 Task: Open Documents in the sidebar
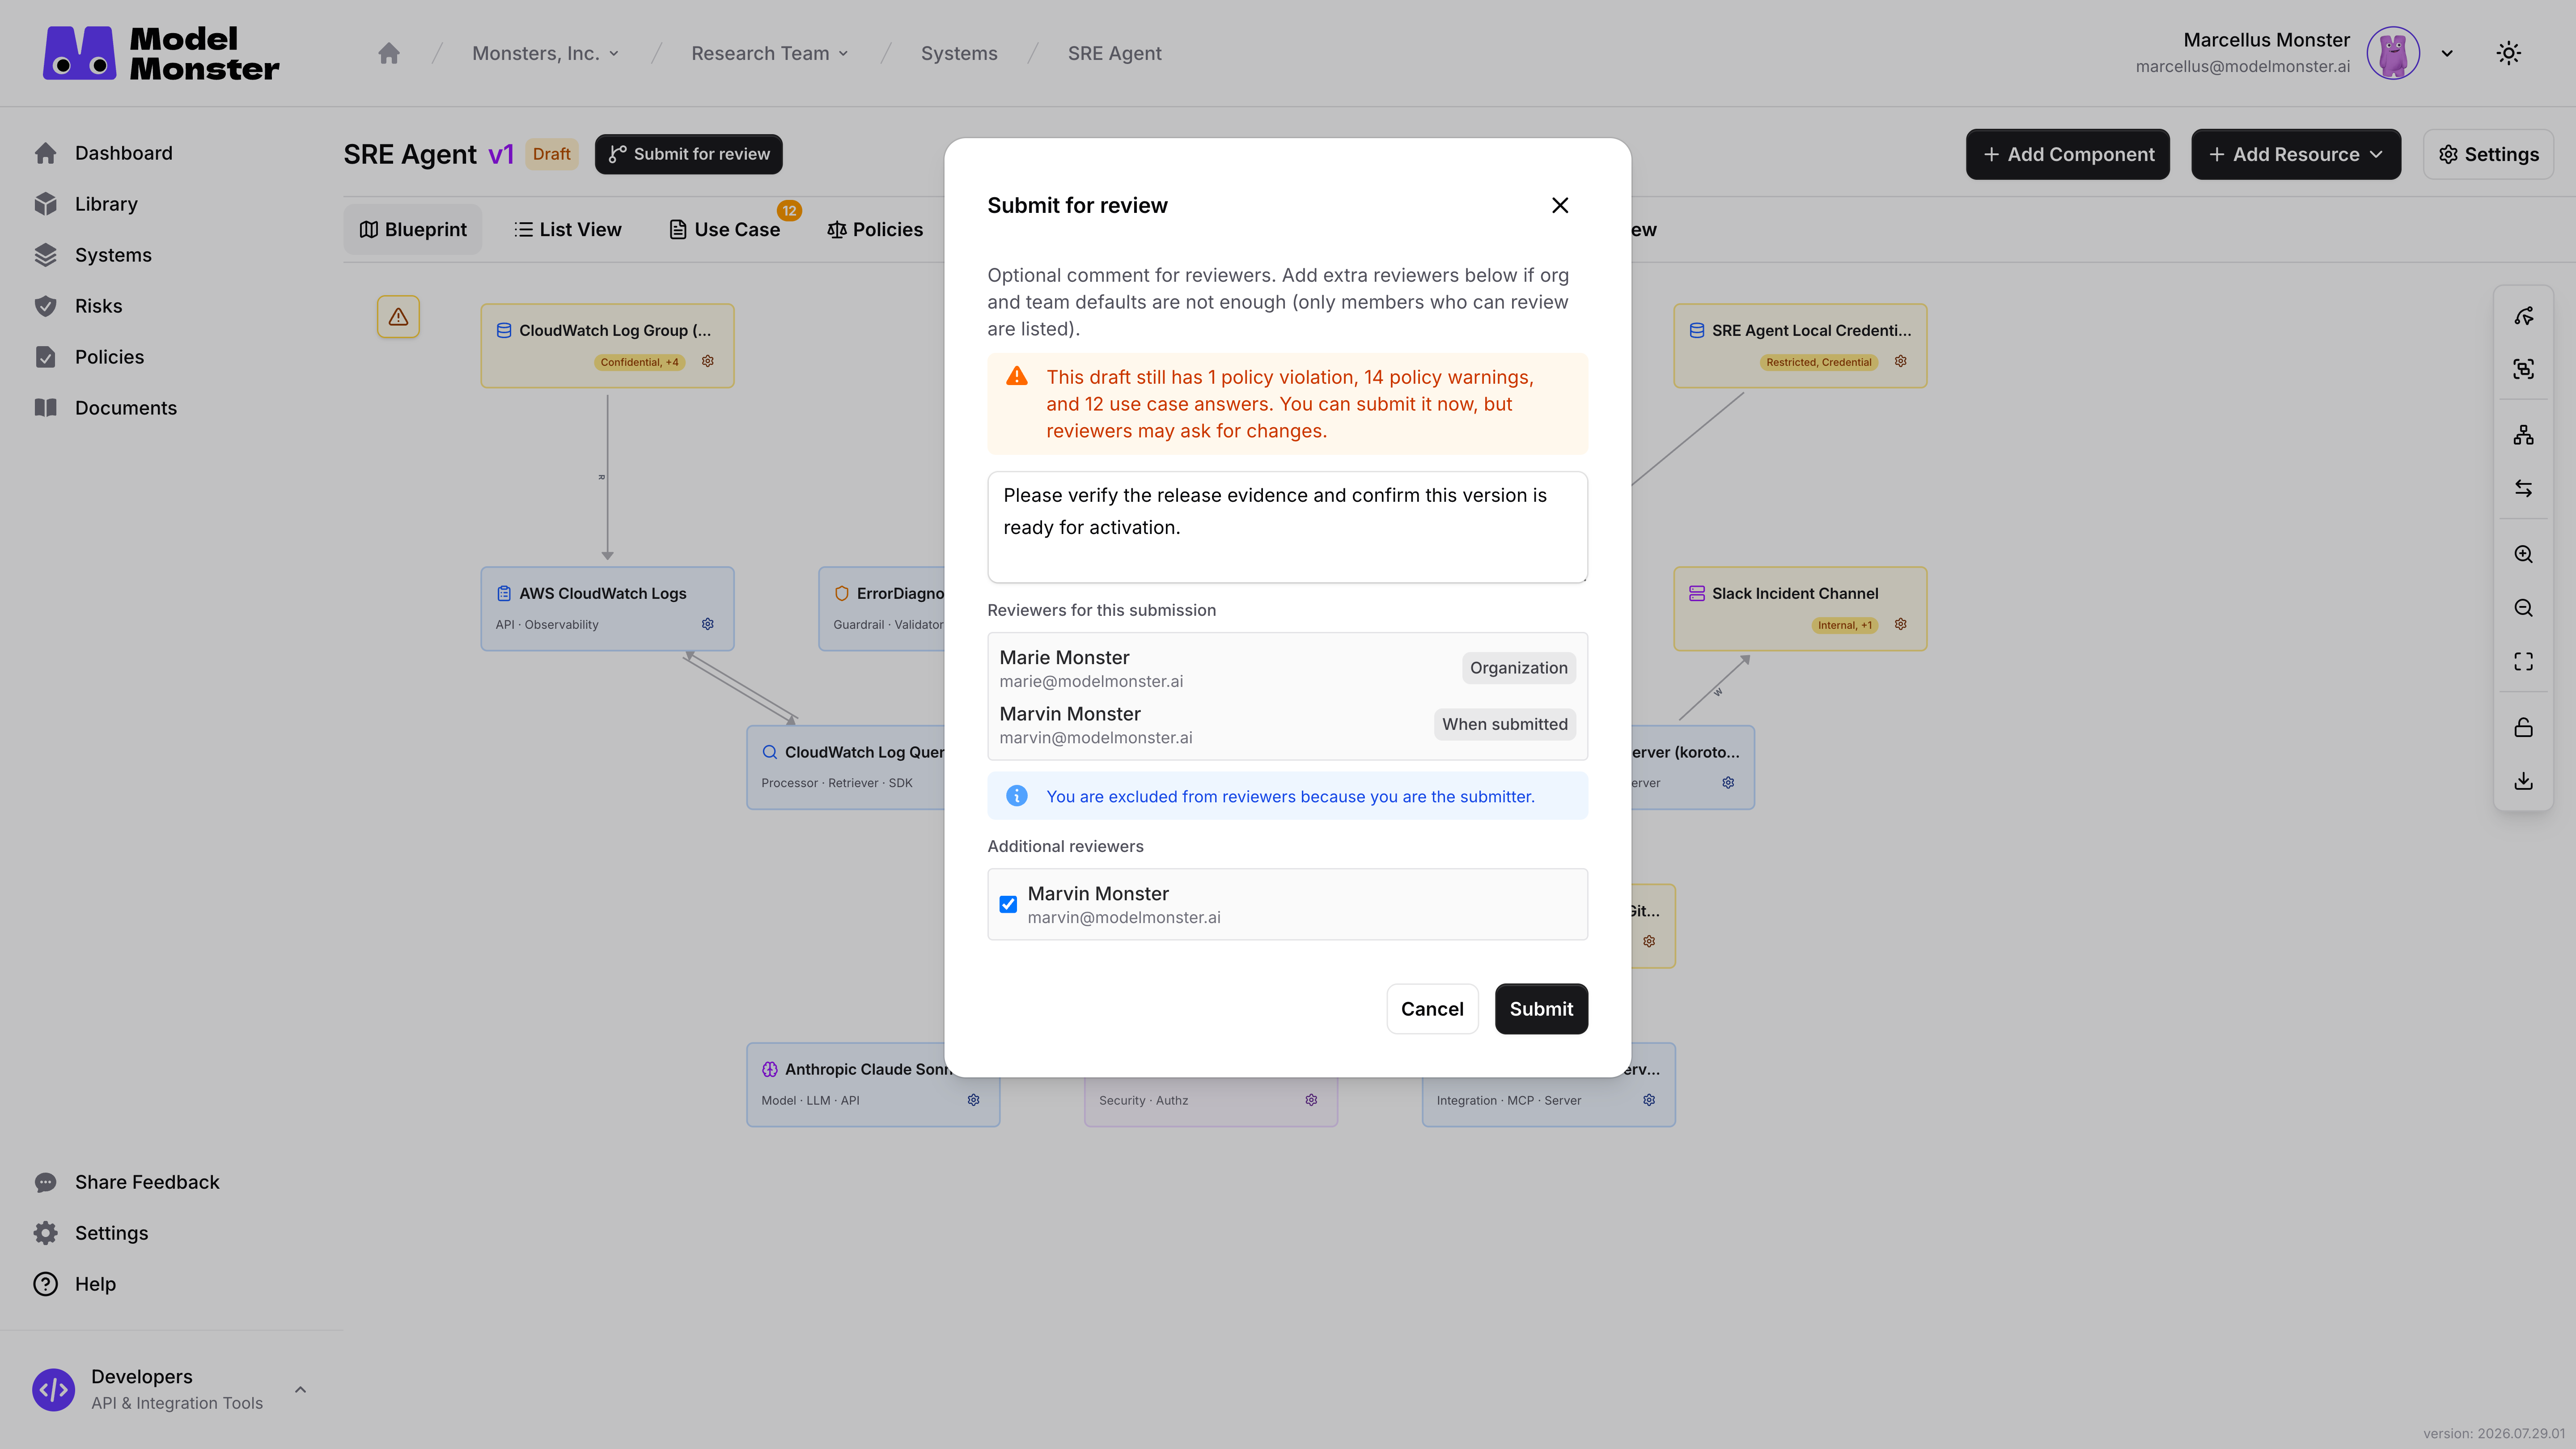(x=126, y=408)
